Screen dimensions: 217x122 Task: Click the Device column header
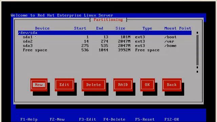[42, 28]
